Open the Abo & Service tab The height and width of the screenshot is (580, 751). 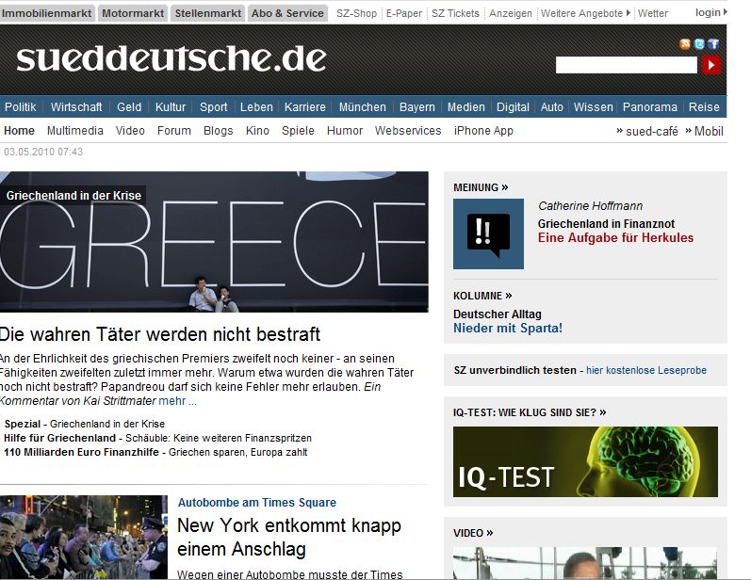click(287, 13)
